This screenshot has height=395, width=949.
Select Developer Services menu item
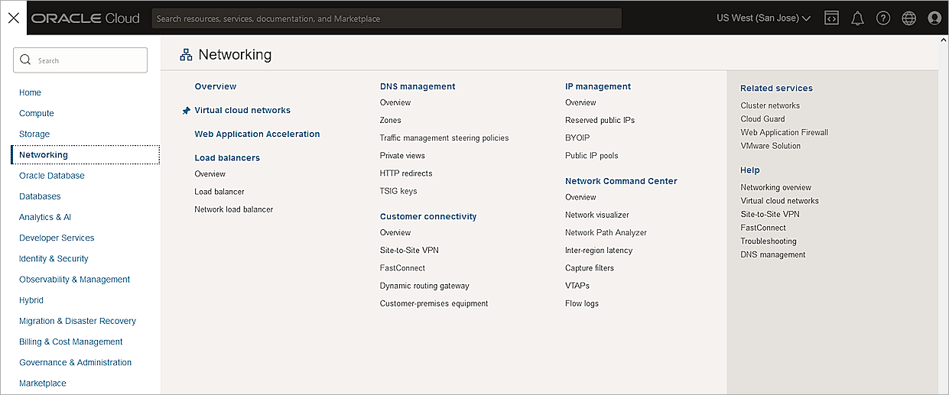(57, 238)
